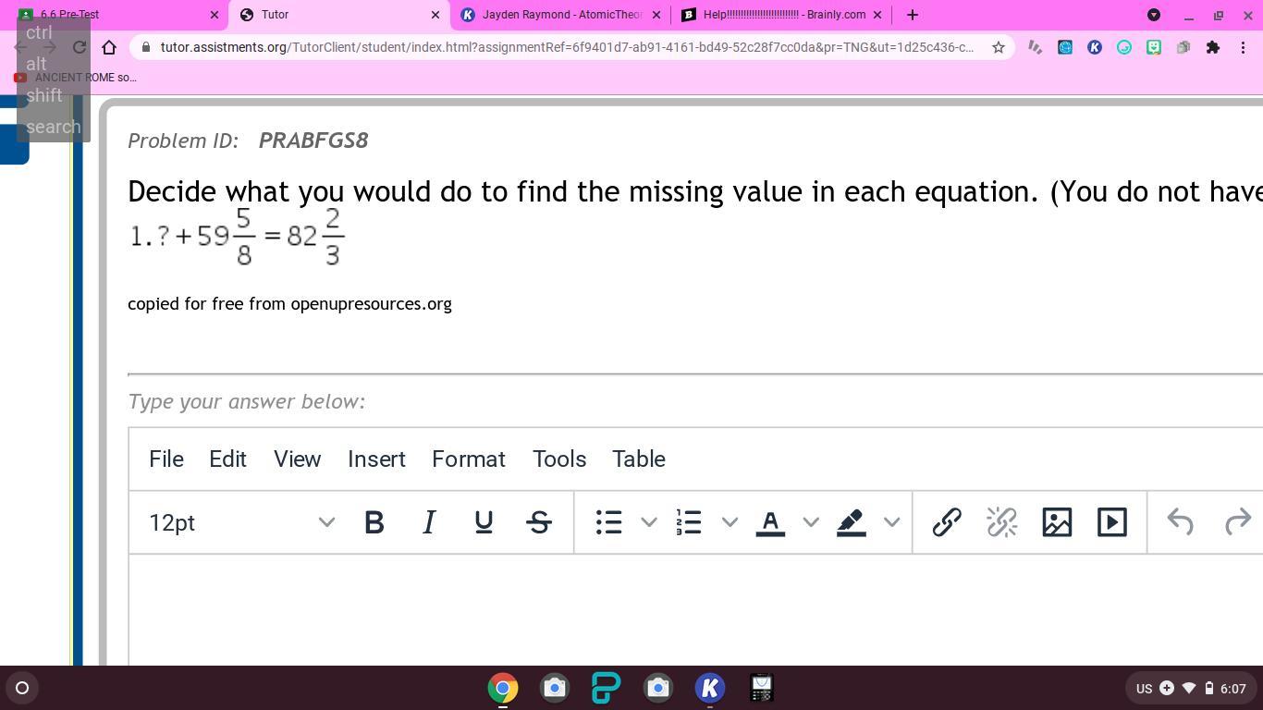Insert a bullet list
This screenshot has width=1263, height=710.
[608, 522]
